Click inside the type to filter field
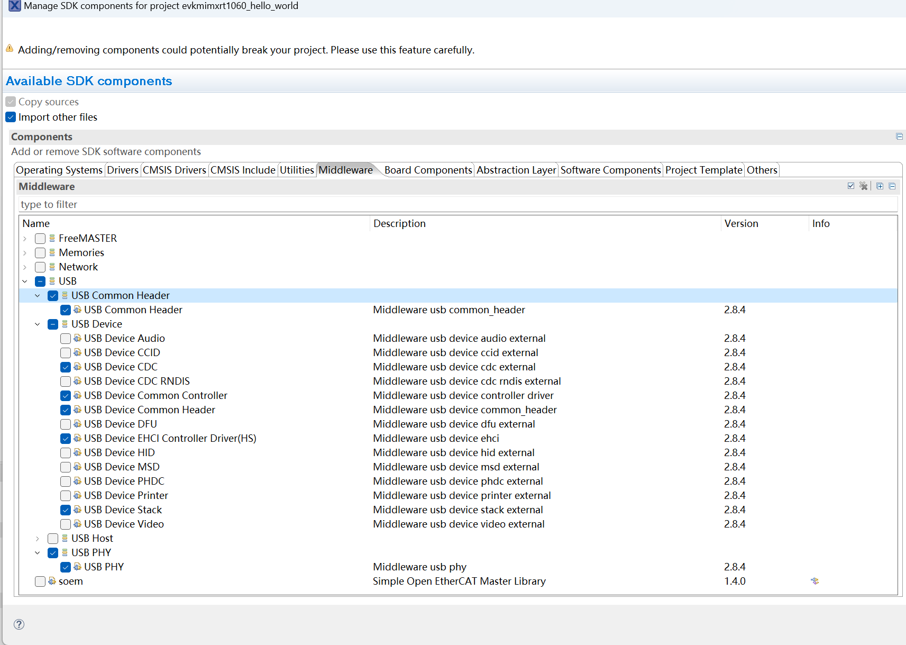This screenshot has height=645, width=906. point(212,204)
